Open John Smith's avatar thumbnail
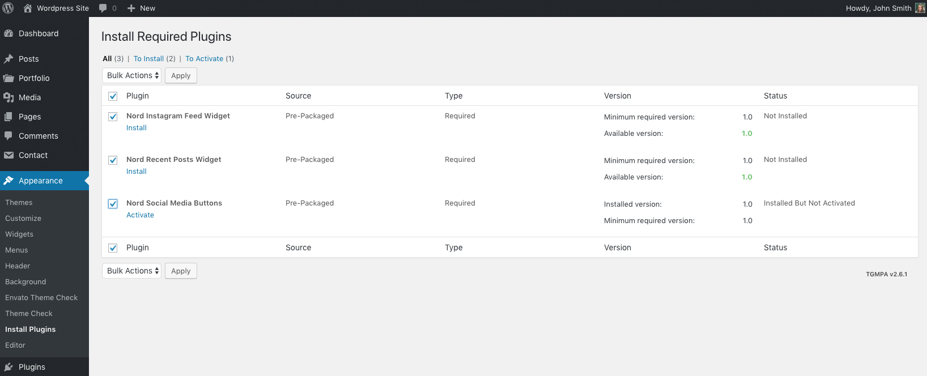This screenshot has width=927, height=376. (x=920, y=8)
